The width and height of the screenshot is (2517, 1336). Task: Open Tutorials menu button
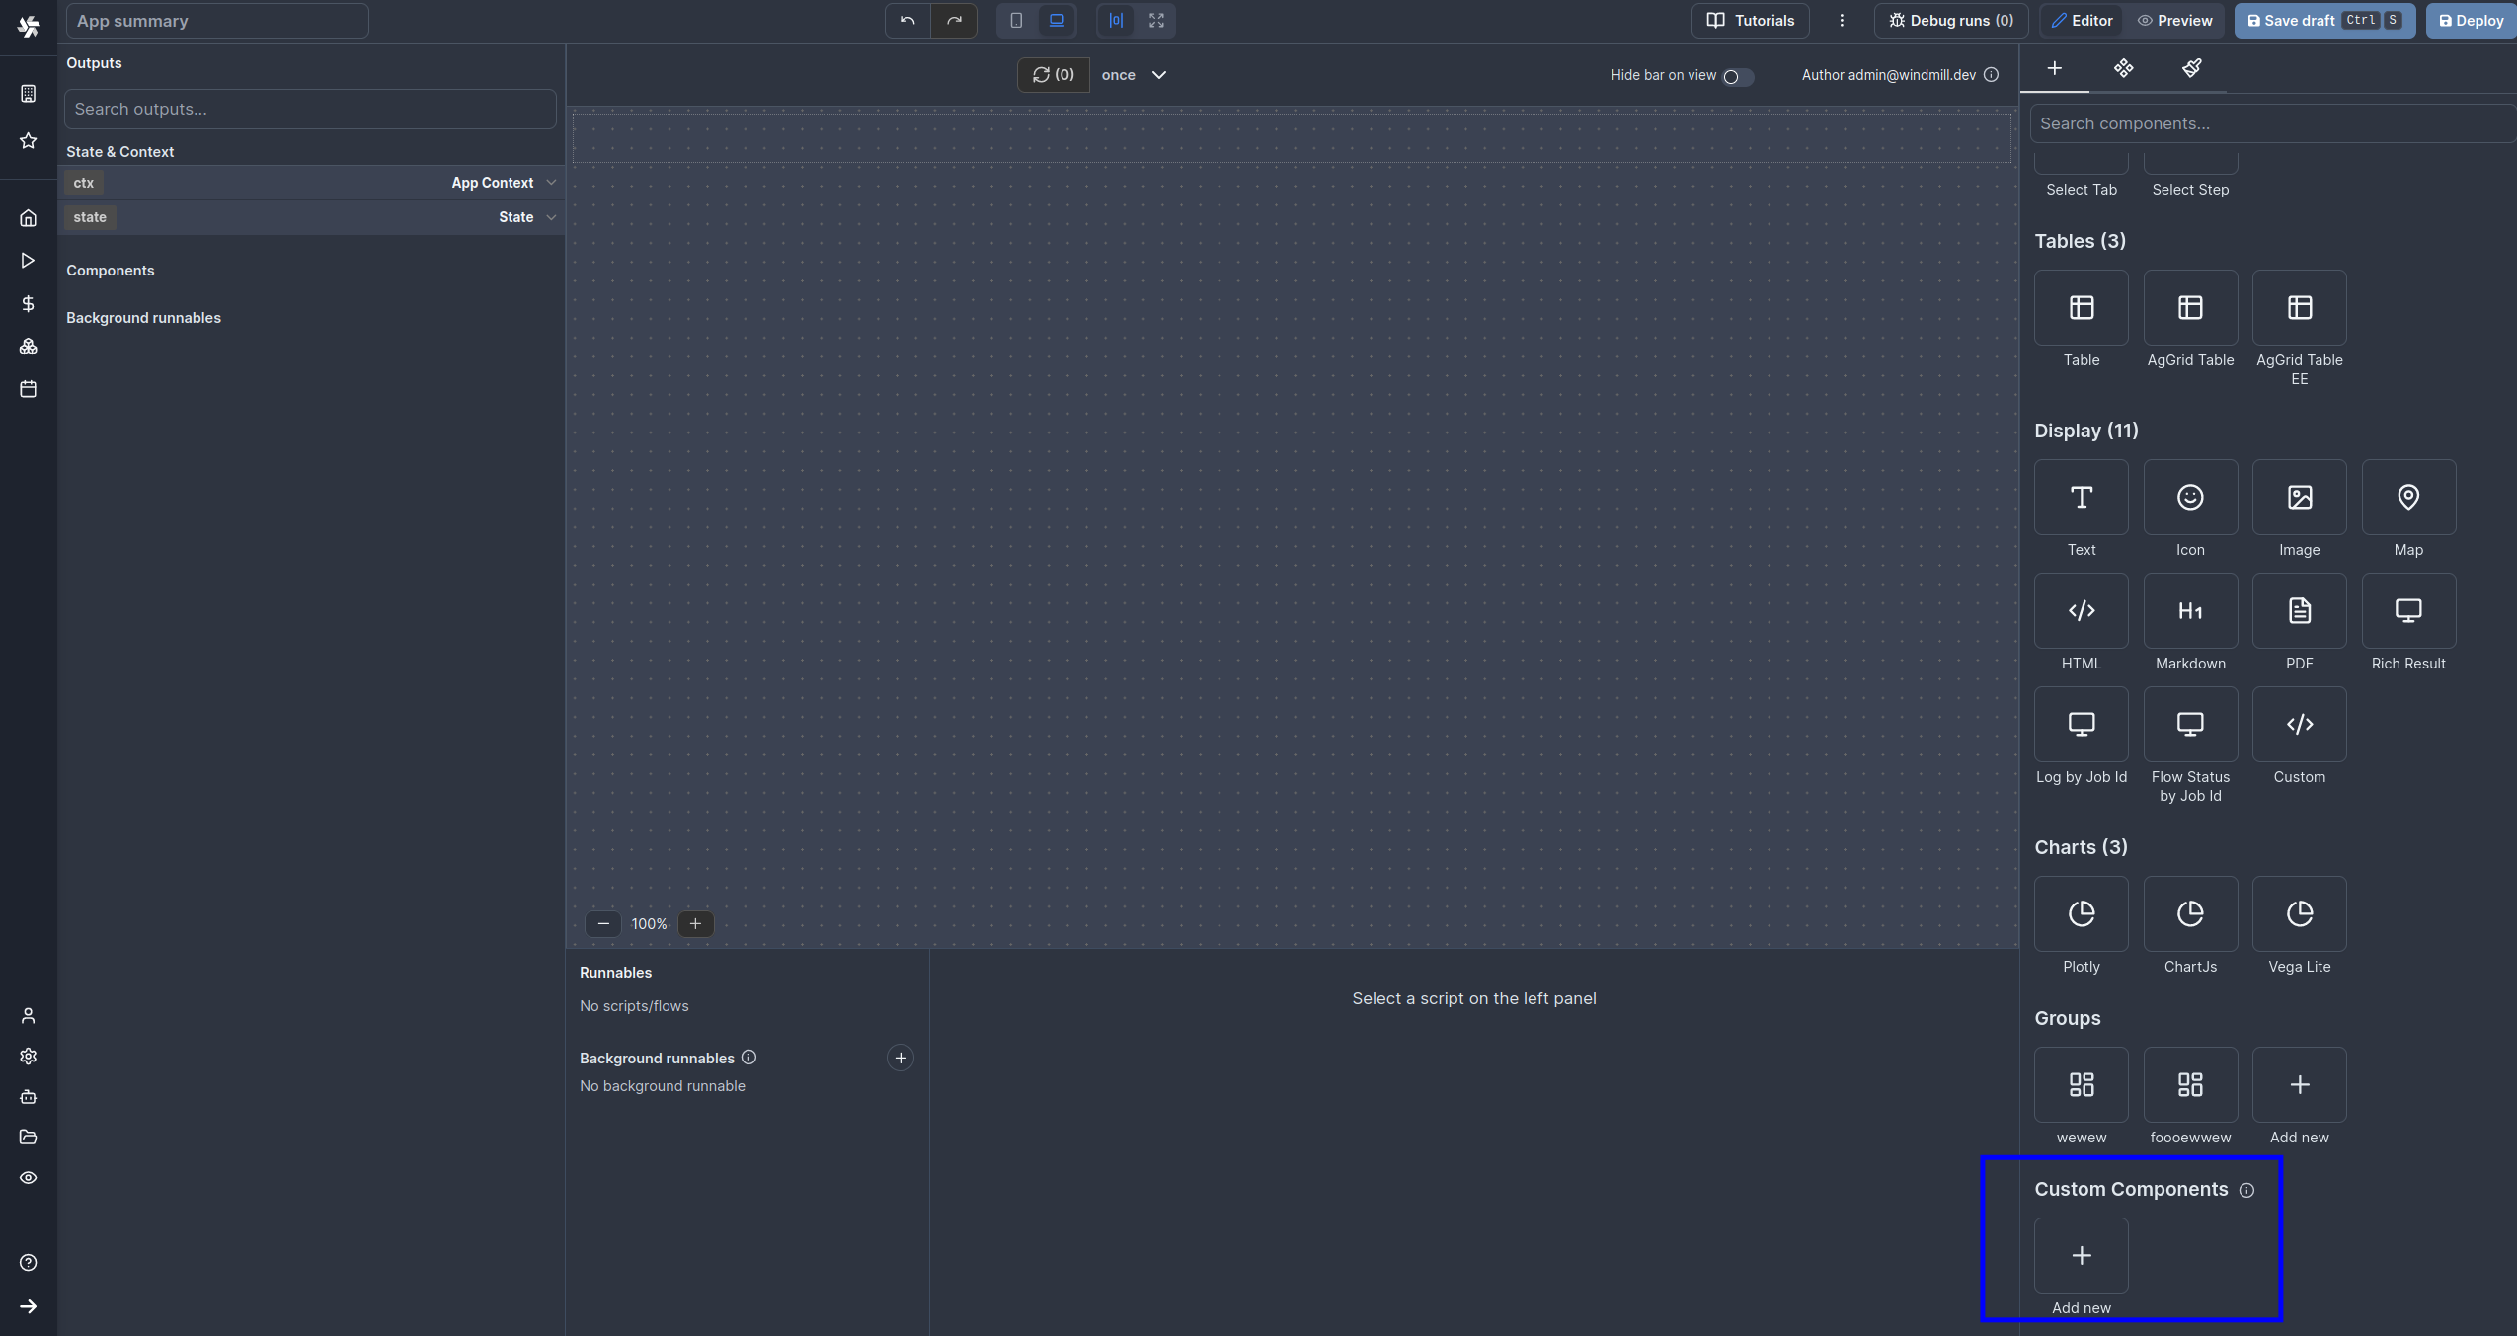click(1750, 21)
